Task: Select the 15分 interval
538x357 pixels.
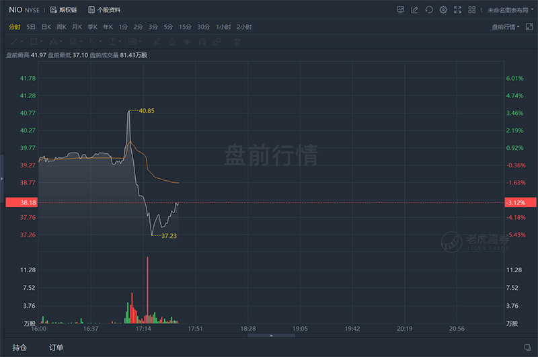Action: point(185,27)
